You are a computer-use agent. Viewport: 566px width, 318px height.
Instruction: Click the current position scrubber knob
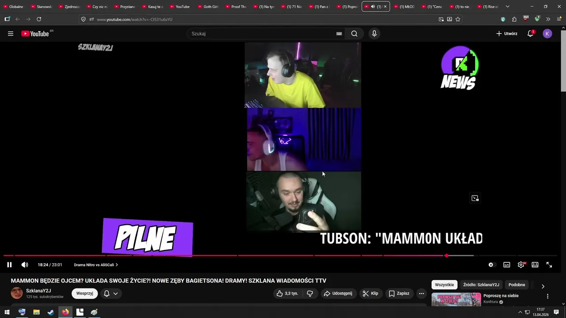click(447, 255)
